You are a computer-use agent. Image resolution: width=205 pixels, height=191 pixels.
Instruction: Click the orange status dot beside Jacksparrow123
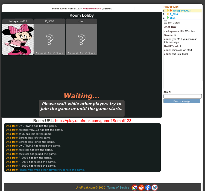(x=168, y=11)
